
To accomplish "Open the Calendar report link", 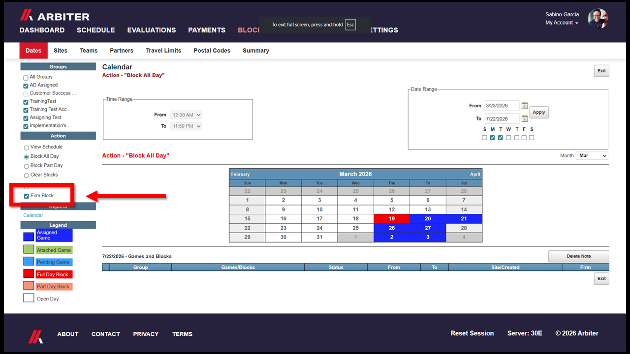I will point(33,215).
